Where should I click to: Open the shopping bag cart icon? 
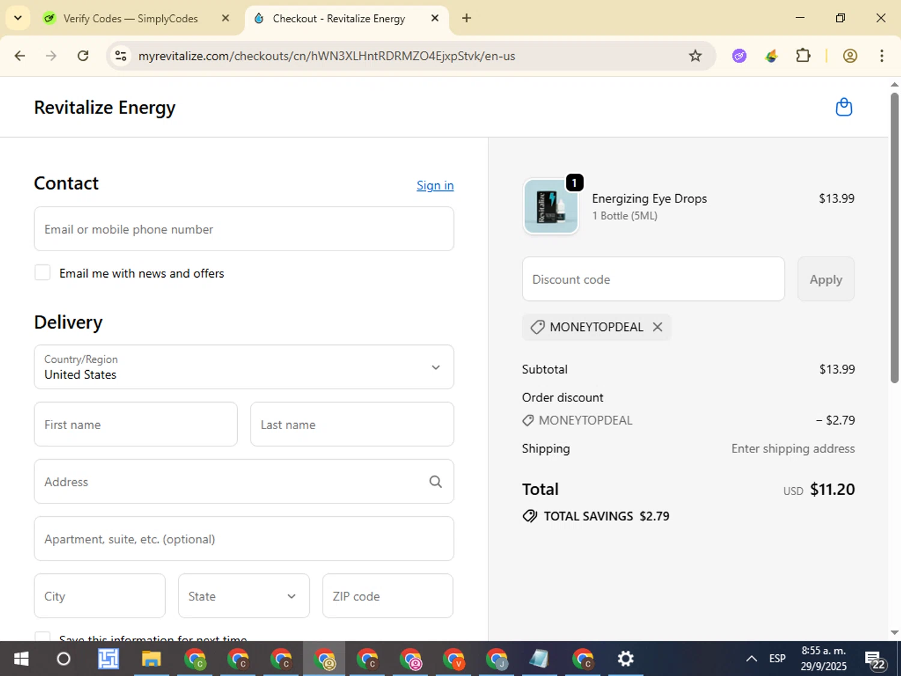(x=844, y=107)
